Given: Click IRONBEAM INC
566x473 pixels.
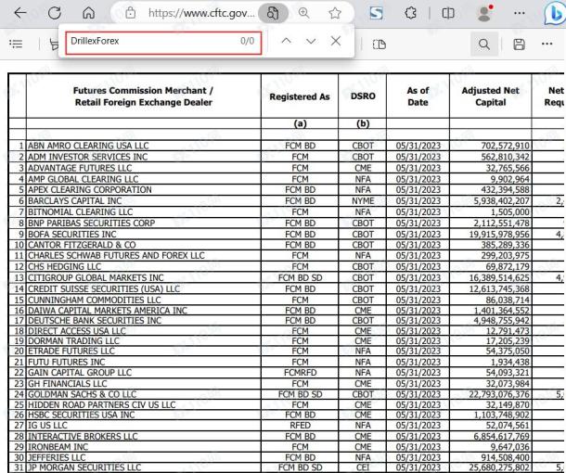Looking at the screenshot, I should click(58, 447).
